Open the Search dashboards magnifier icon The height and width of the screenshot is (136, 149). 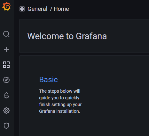point(6,34)
